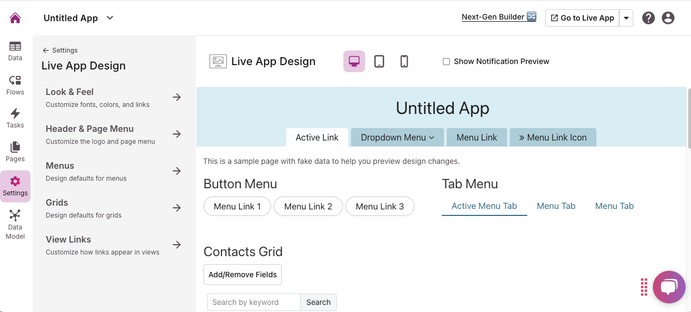The image size is (691, 312).
Task: Click the Next-Gen Builder link
Action: [x=499, y=17]
